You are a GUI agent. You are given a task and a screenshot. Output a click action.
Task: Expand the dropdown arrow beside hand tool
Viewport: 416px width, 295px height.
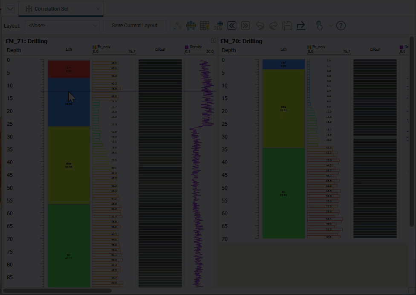[331, 26]
